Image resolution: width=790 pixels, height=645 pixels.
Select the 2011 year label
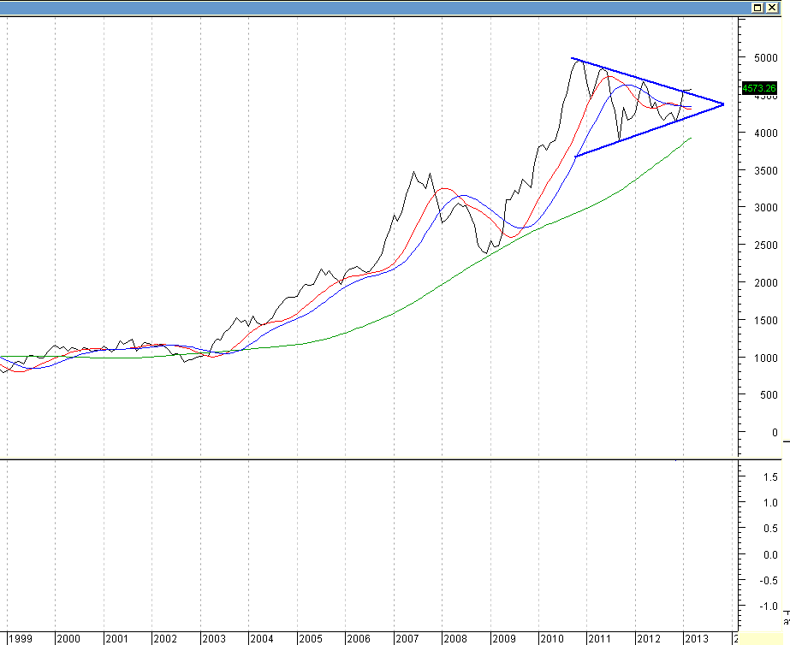coord(599,638)
